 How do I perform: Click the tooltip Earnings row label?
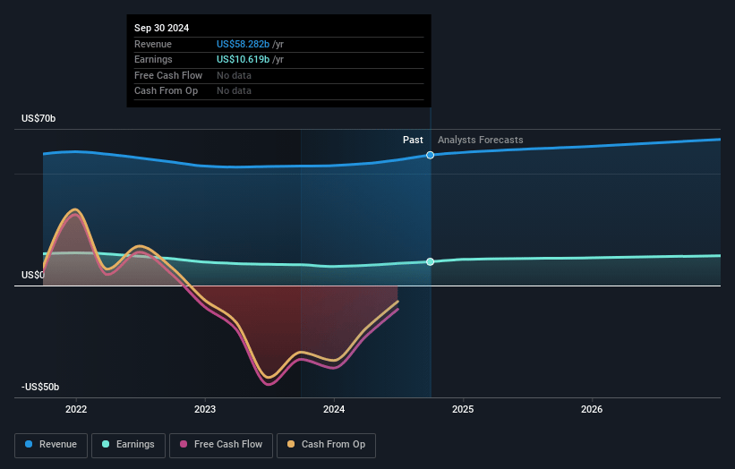click(153, 59)
